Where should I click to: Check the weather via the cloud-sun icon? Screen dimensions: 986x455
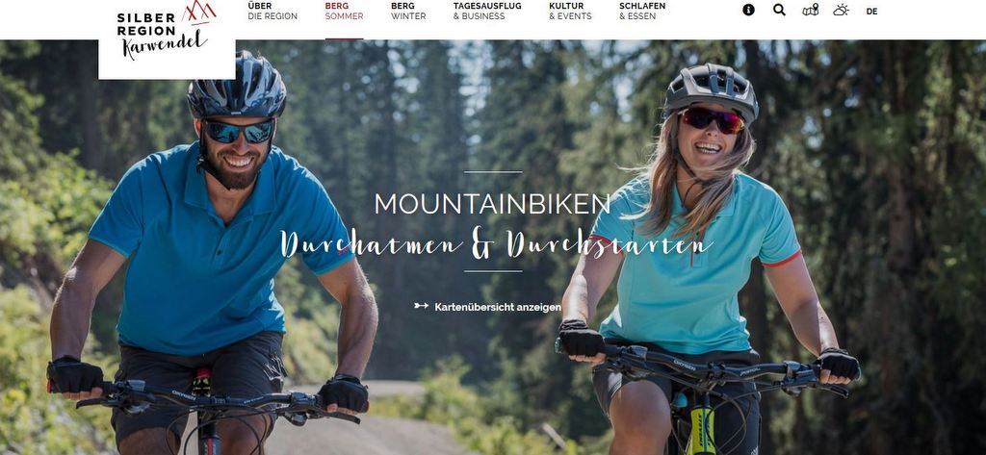841,10
